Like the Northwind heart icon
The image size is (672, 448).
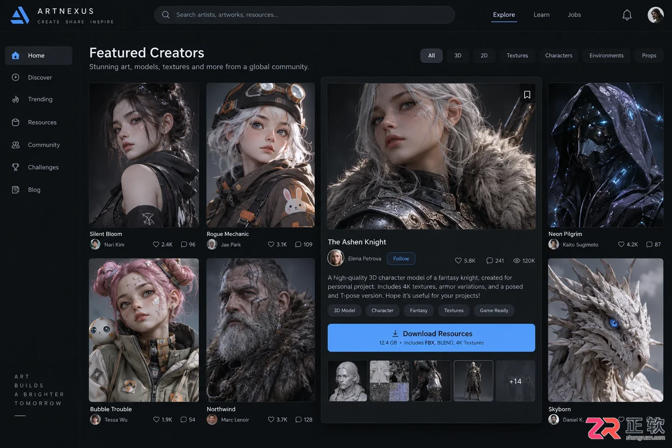[x=271, y=420]
